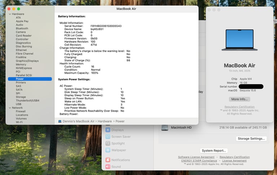Open the Software License Agreement link
This screenshot has height=175, width=277.
196,157
